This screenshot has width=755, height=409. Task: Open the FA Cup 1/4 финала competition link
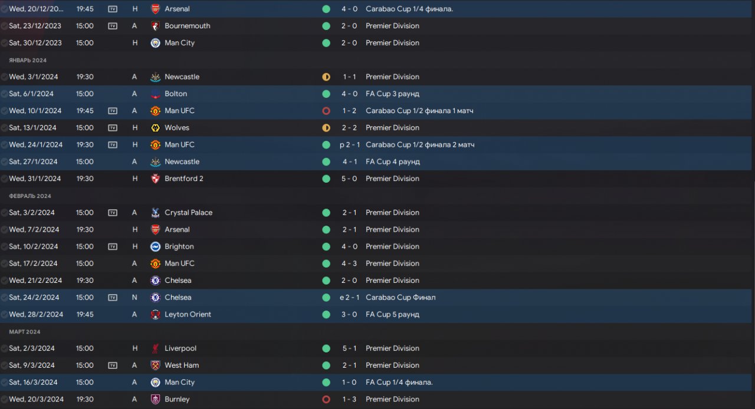coord(399,382)
